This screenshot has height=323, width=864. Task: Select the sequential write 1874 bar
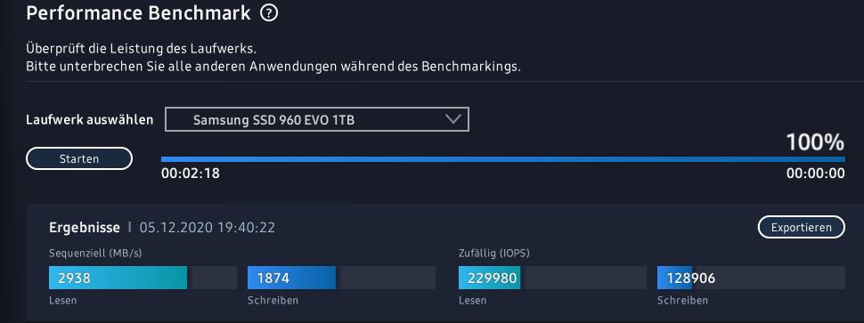point(341,278)
